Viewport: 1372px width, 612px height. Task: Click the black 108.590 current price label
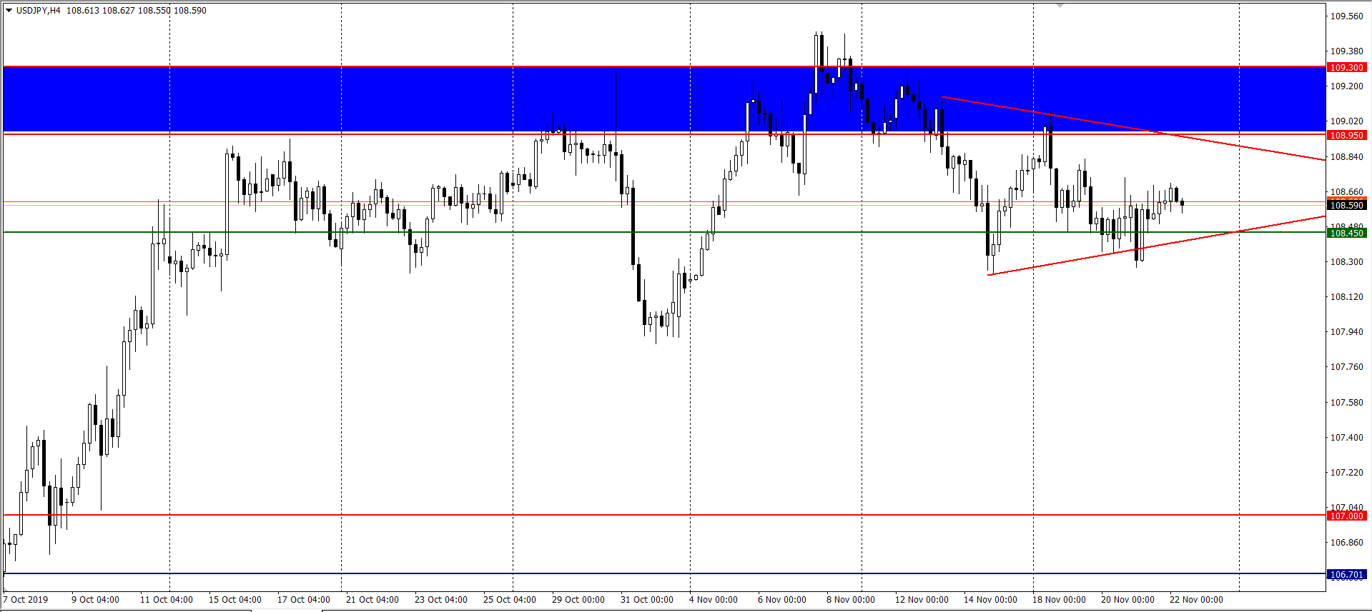1346,206
